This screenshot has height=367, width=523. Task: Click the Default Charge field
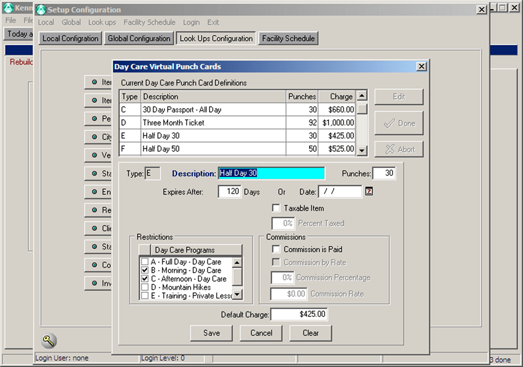(x=299, y=314)
